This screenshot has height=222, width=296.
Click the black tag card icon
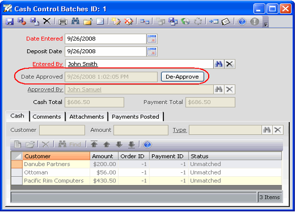coord(226,22)
